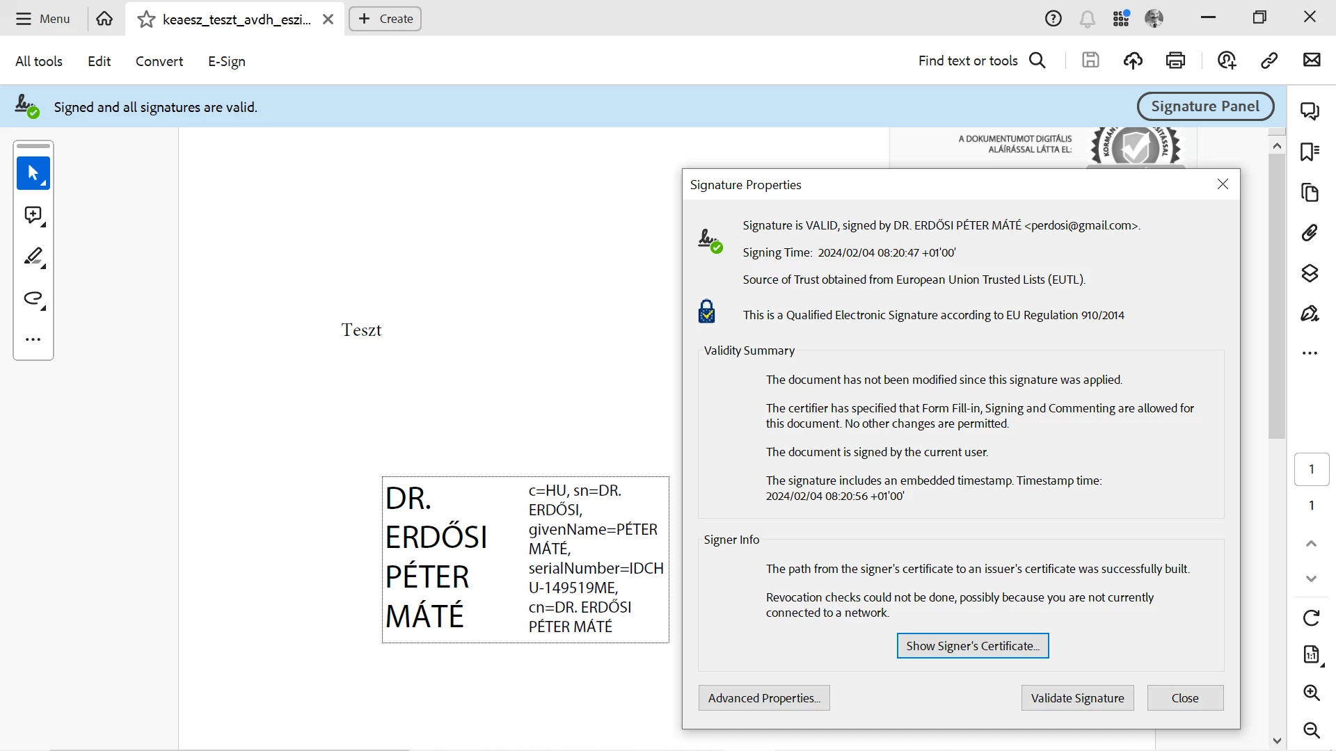Image resolution: width=1336 pixels, height=751 pixels.
Task: Click the upload to cloud icon
Action: (x=1133, y=60)
